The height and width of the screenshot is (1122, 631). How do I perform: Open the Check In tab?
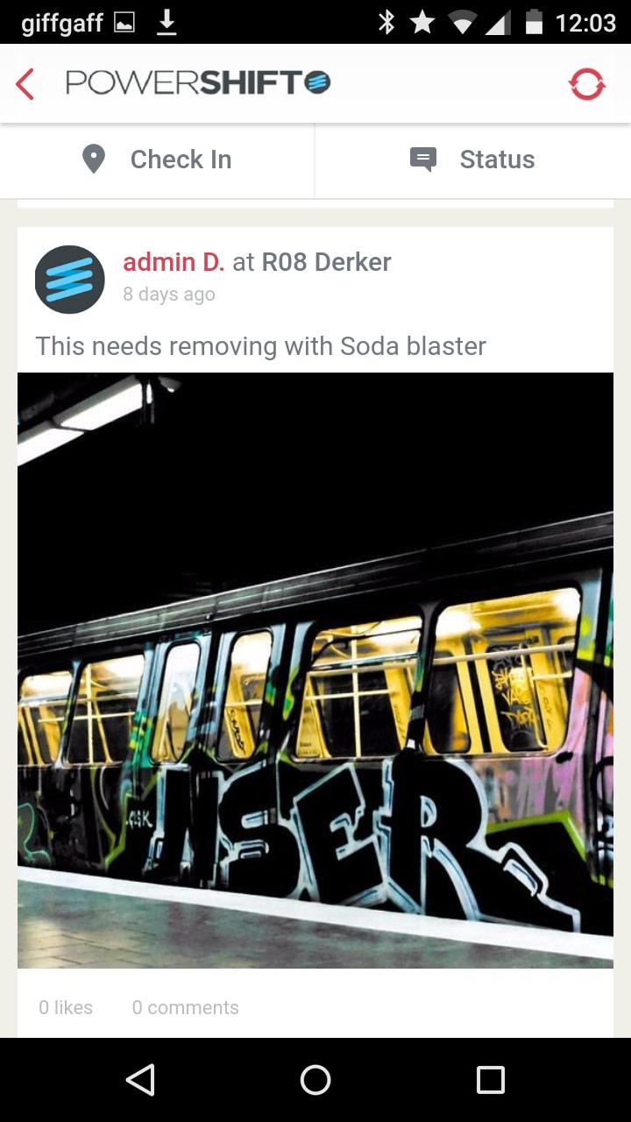[x=158, y=160]
